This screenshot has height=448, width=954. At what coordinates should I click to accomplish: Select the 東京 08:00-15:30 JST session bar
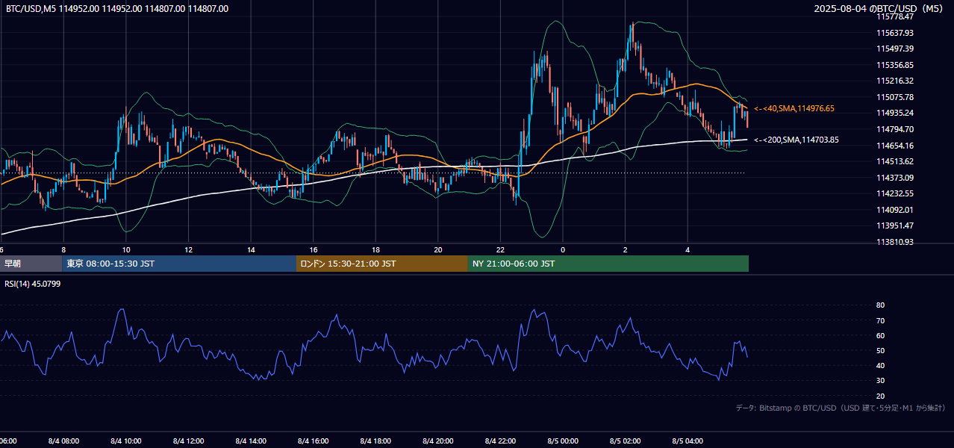[179, 264]
